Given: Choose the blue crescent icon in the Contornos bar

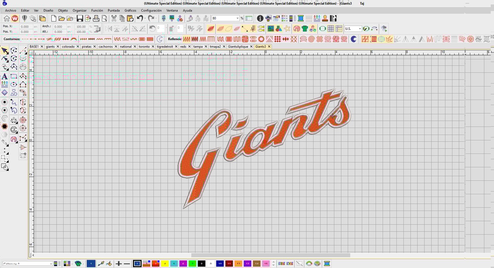Looking at the screenshot, I should tap(160, 39).
